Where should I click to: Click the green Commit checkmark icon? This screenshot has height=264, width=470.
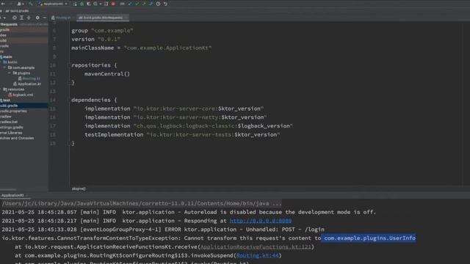click(137, 4)
